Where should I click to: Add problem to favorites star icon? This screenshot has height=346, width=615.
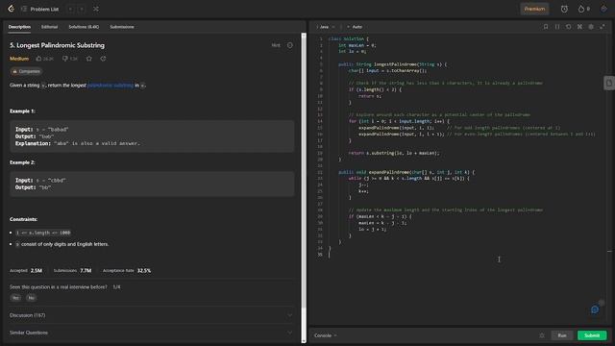(x=89, y=59)
